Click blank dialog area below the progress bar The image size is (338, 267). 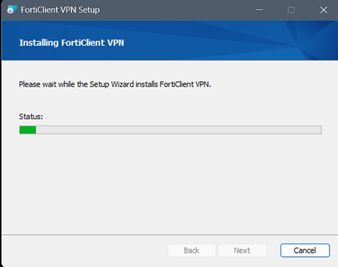click(170, 184)
